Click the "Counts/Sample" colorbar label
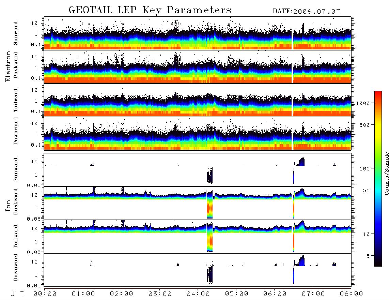This screenshot has width=389, height=300. (x=386, y=173)
